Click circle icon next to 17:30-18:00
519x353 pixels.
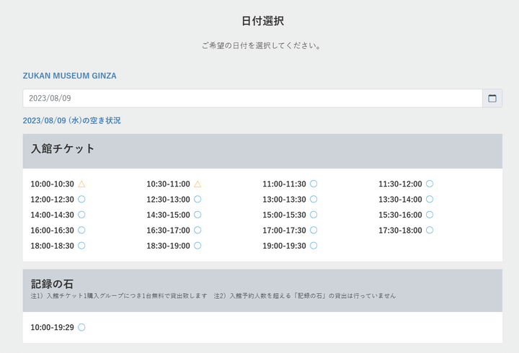pos(430,230)
